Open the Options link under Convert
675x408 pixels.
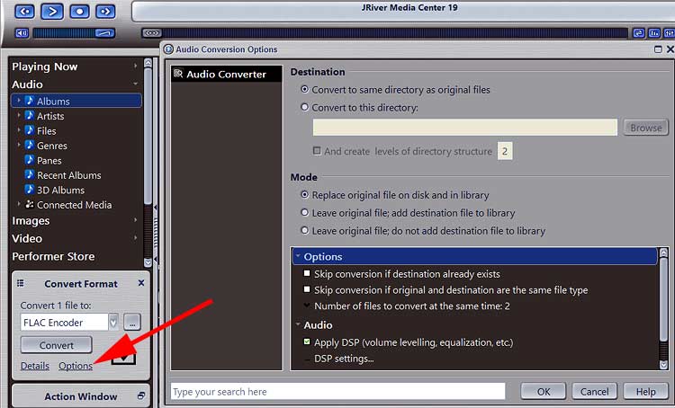(76, 366)
